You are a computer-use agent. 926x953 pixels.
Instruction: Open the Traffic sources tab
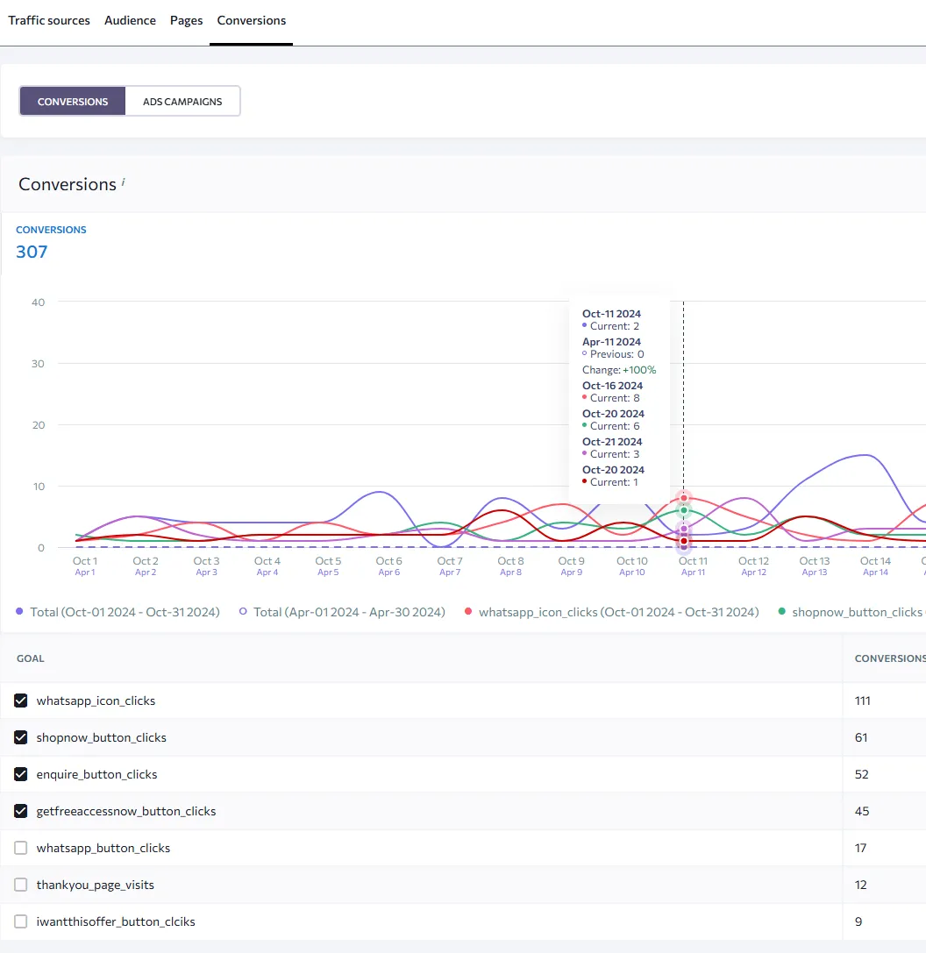49,21
